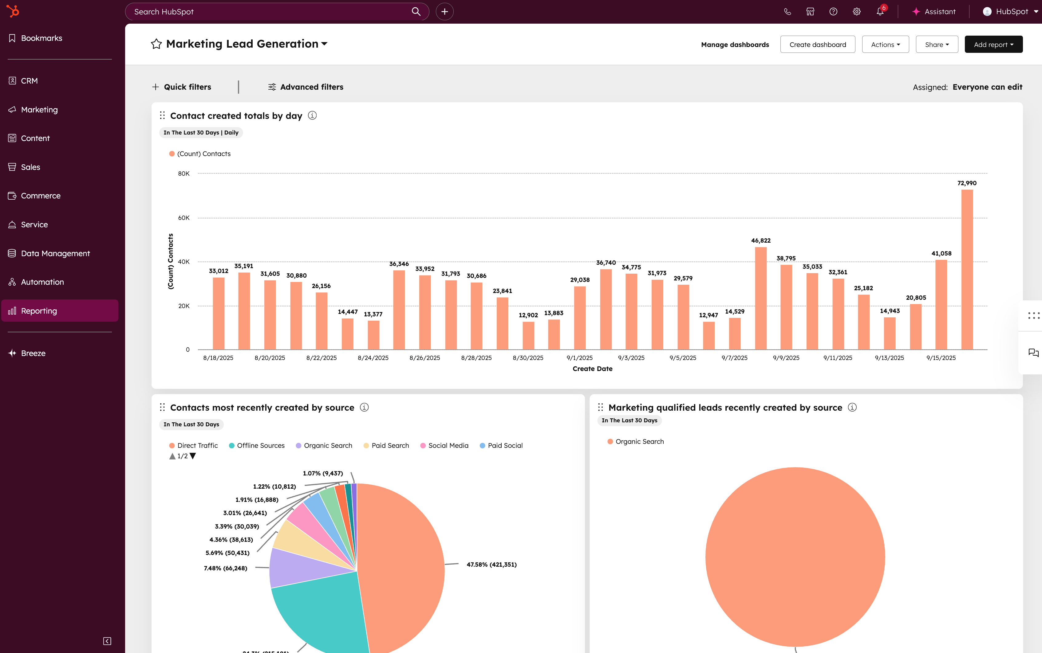Click the info icon next to Contact created totals
The image size is (1042, 653).
(x=313, y=115)
